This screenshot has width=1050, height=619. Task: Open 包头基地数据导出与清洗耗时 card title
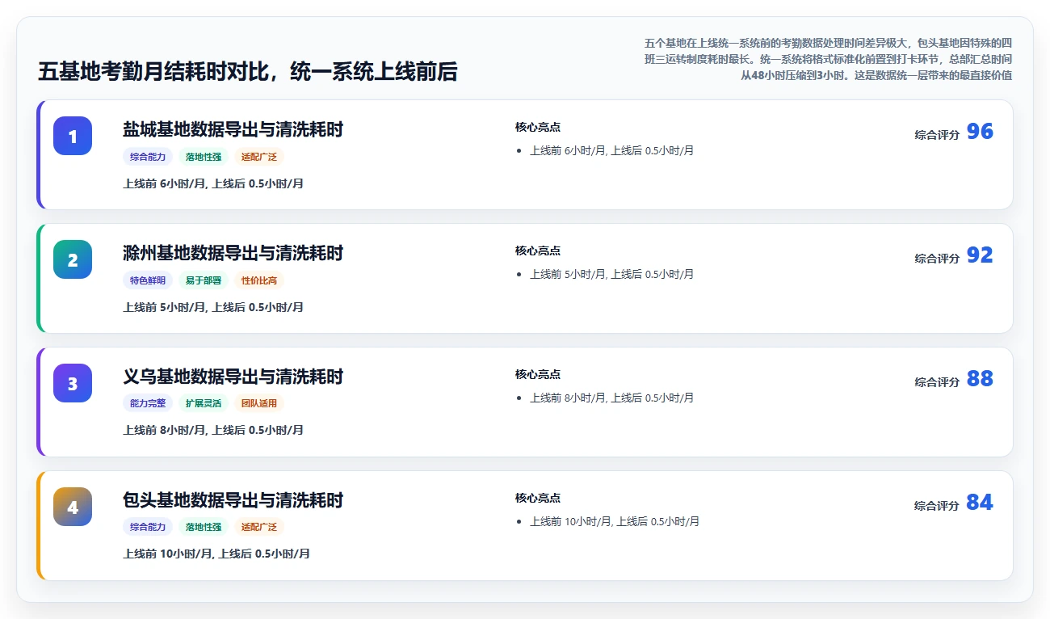click(233, 500)
